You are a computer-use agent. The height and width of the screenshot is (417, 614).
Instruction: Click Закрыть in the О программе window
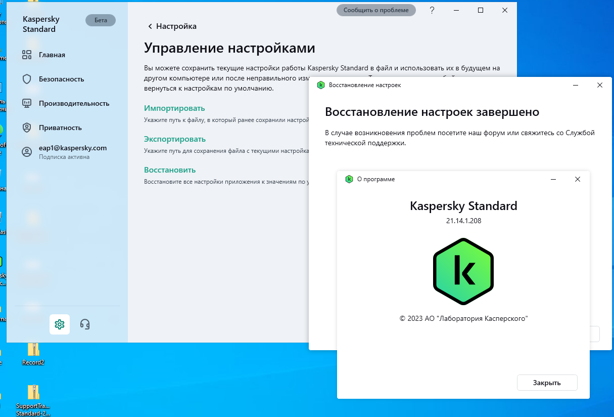point(547,383)
